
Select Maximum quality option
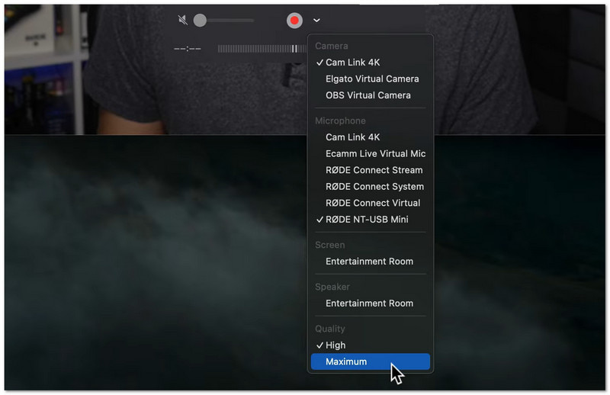(x=371, y=361)
